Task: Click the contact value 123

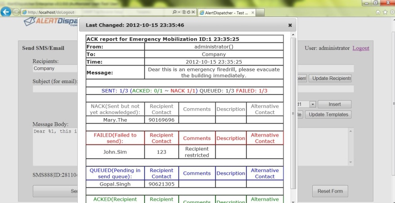Action: pos(161,152)
